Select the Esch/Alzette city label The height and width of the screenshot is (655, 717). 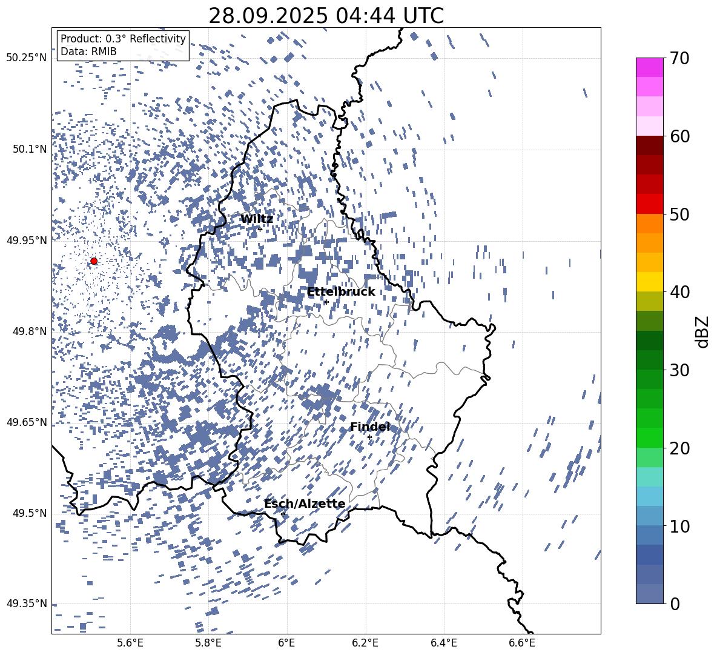pos(305,504)
